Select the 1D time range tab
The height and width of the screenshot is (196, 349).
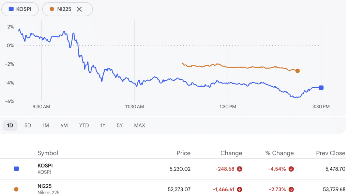point(10,125)
